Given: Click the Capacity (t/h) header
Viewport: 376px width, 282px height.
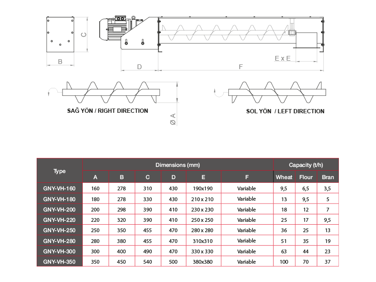Looking at the screenshot, I should pyautogui.click(x=306, y=165).
